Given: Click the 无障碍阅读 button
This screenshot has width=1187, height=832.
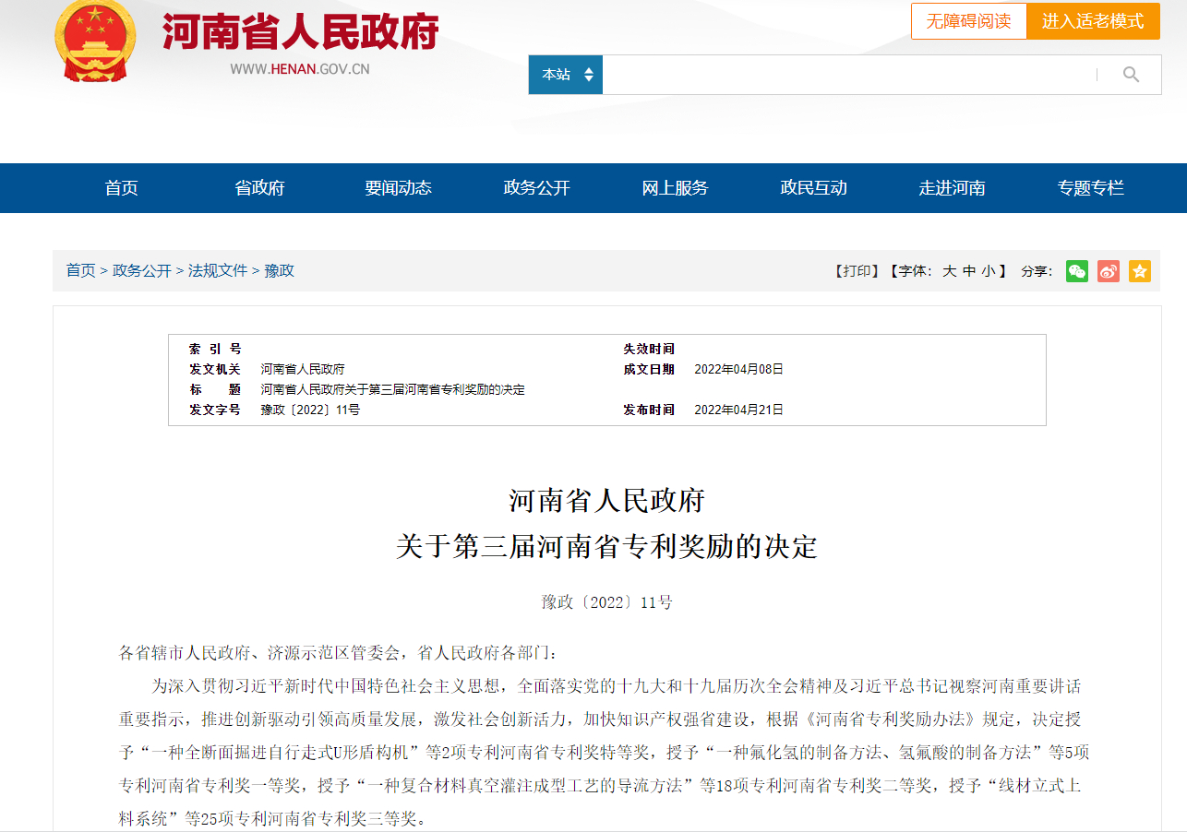Looking at the screenshot, I should click(968, 21).
